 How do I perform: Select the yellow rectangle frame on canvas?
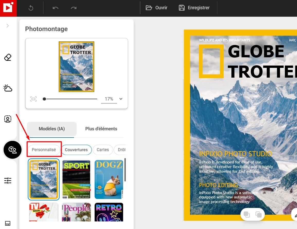(x=211, y=61)
